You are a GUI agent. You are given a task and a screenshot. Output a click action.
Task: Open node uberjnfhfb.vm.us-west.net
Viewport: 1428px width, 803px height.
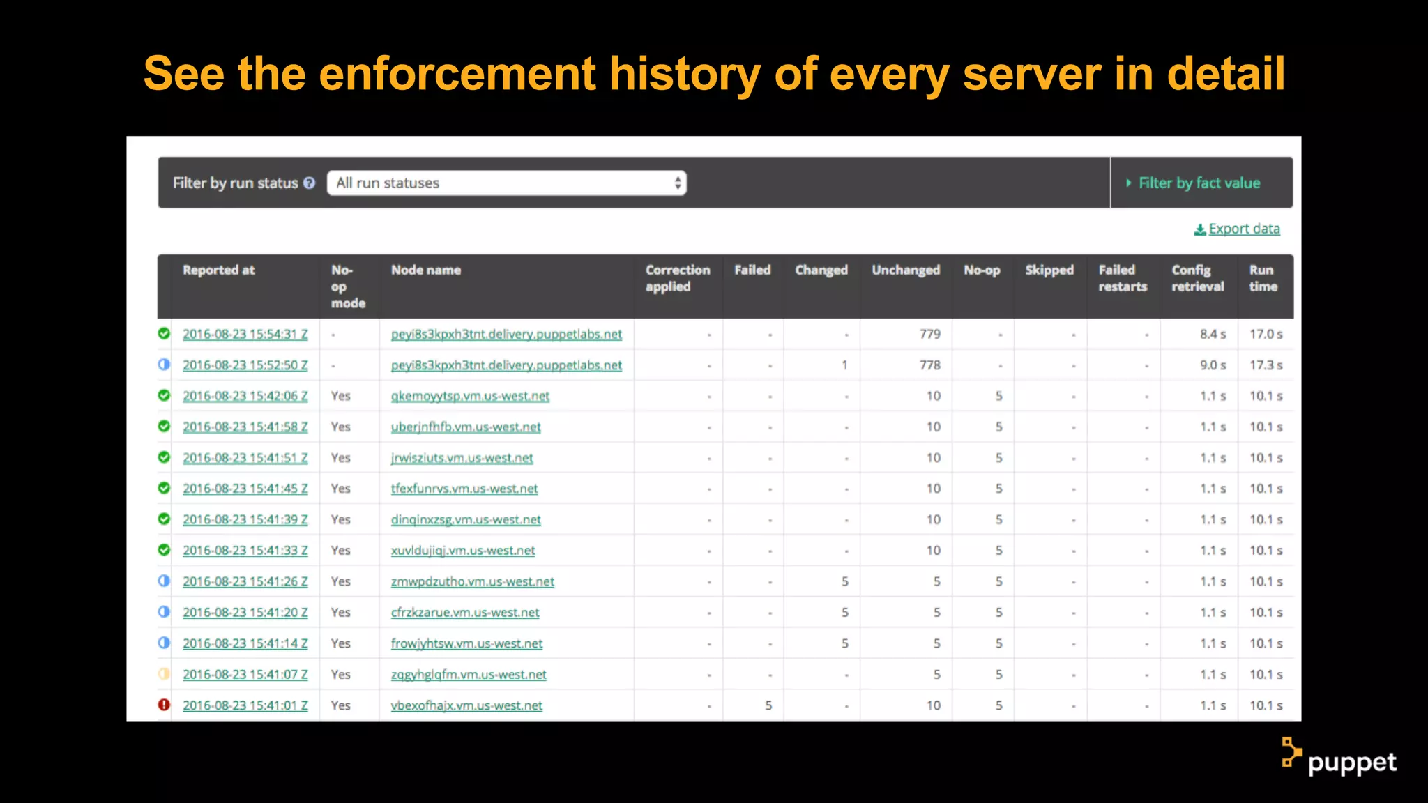[x=465, y=427]
